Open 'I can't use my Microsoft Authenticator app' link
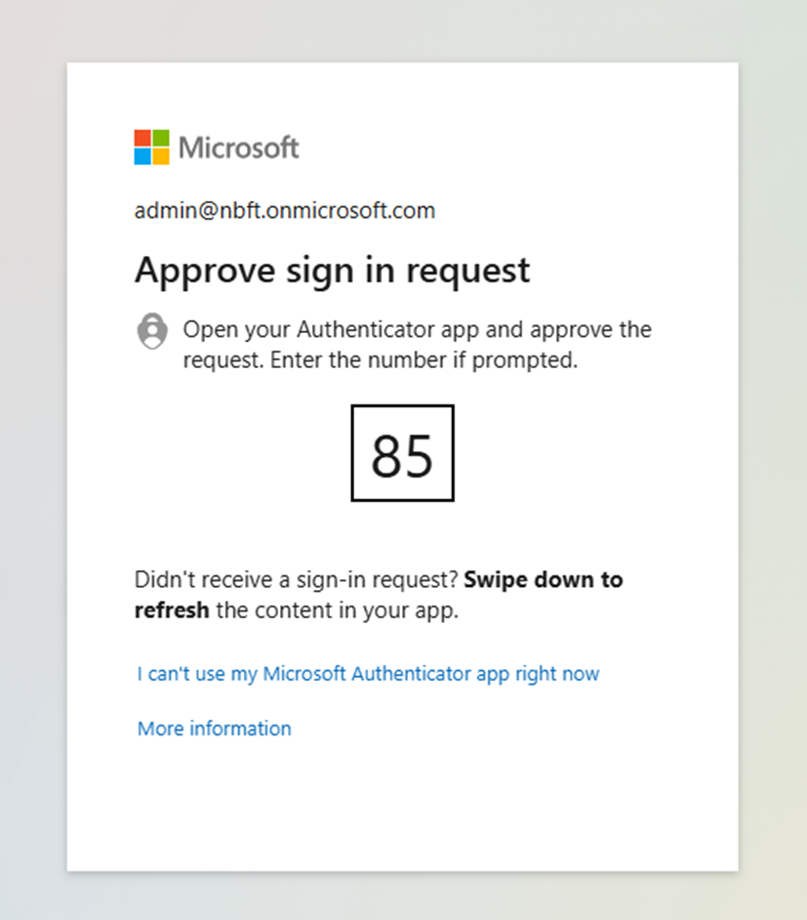807x920 pixels. click(x=368, y=674)
